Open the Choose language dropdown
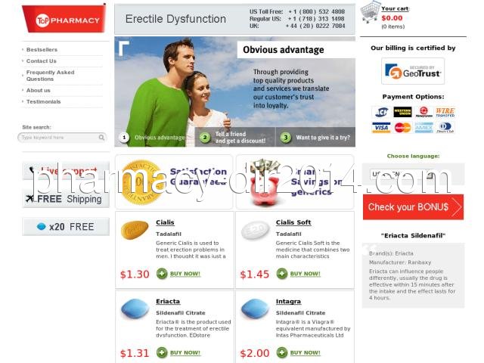The height and width of the screenshot is (363, 484). pyautogui.click(x=402, y=175)
